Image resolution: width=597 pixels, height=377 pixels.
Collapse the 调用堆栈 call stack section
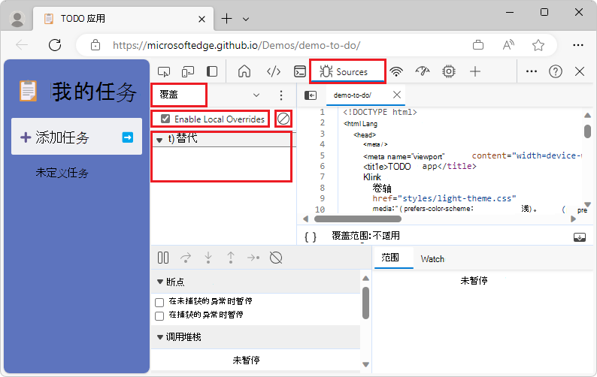[160, 337]
